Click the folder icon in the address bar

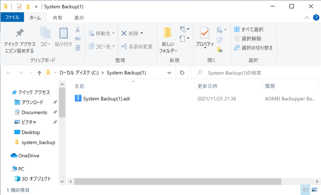48,73
